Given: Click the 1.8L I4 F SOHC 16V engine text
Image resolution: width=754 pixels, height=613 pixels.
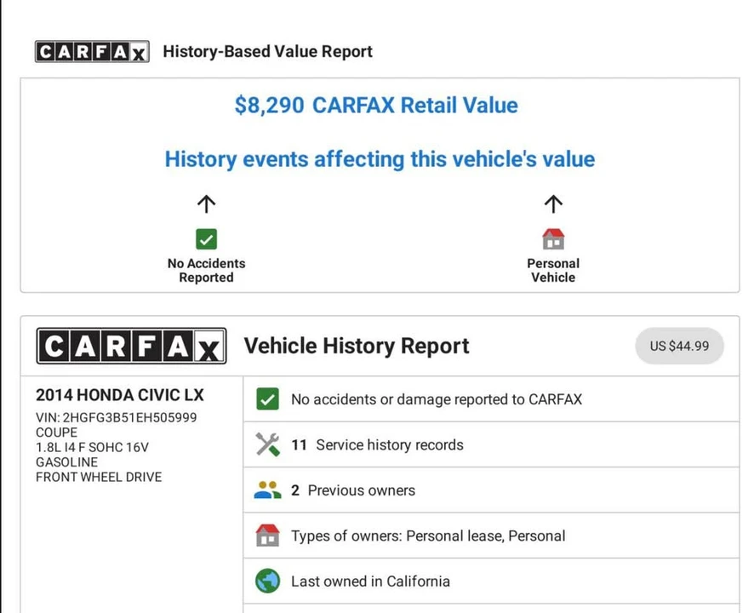Looking at the screenshot, I should [92, 447].
